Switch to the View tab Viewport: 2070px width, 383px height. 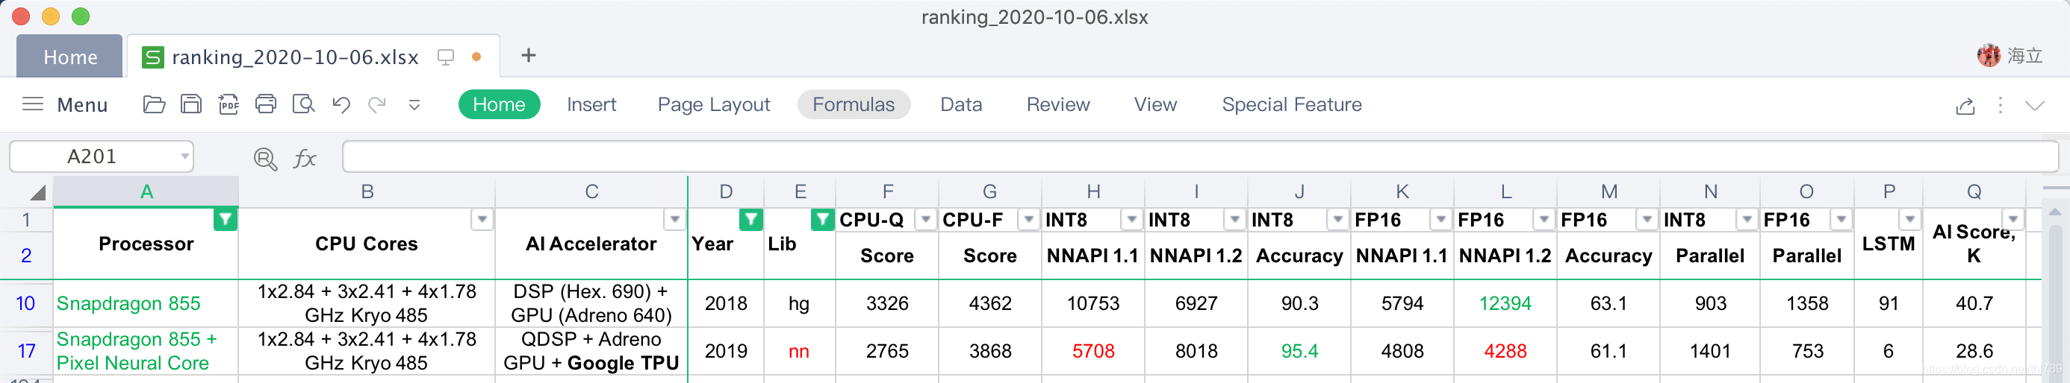(1155, 104)
